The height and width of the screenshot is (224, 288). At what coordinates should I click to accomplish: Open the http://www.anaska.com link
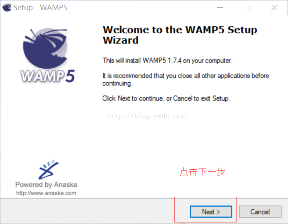[x=46, y=193]
